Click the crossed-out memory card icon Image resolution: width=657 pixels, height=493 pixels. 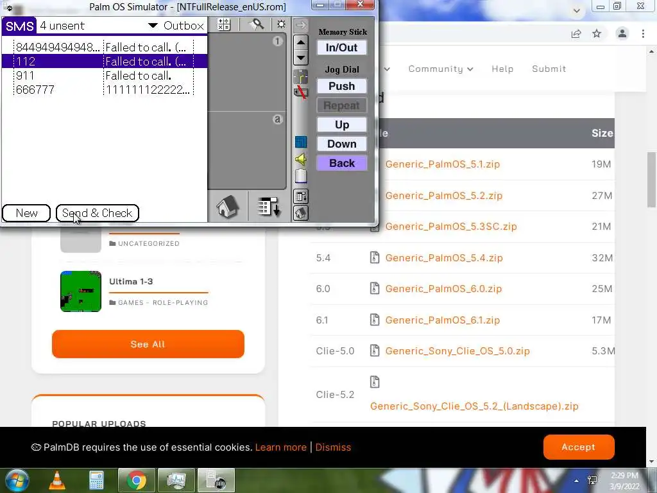click(300, 92)
